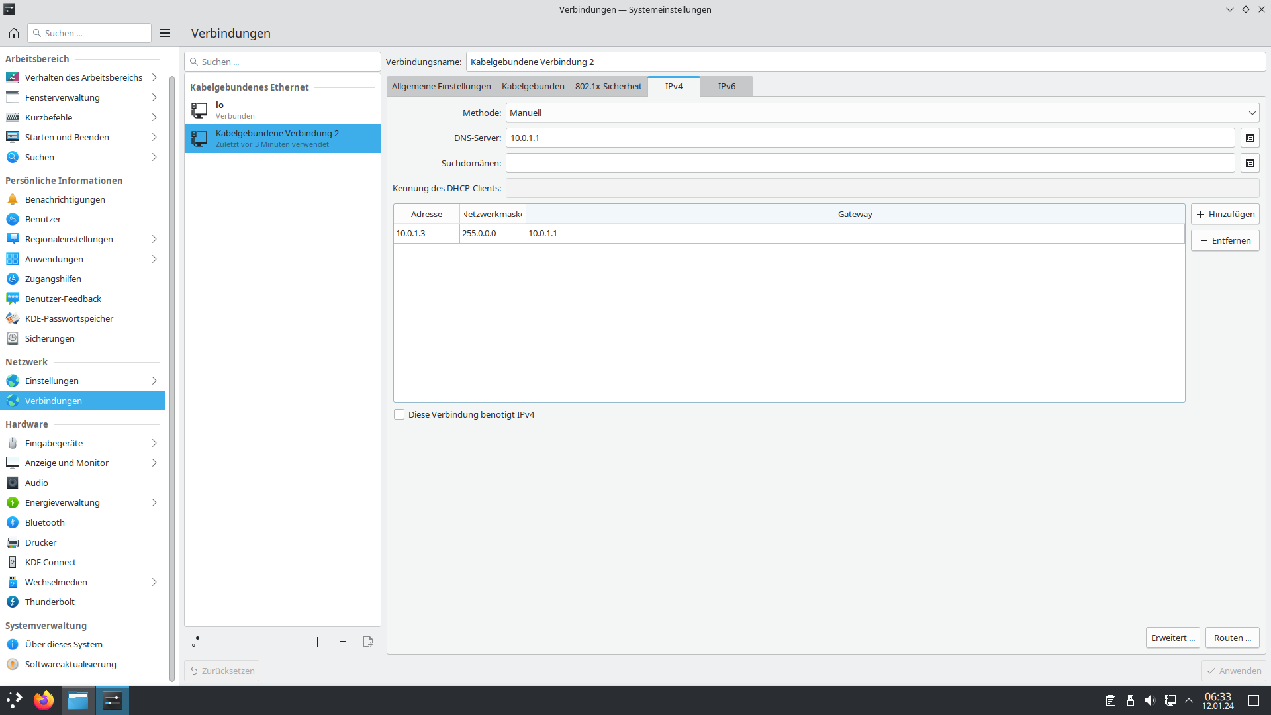Open the Methode dropdown
The image size is (1271, 715).
882,113
